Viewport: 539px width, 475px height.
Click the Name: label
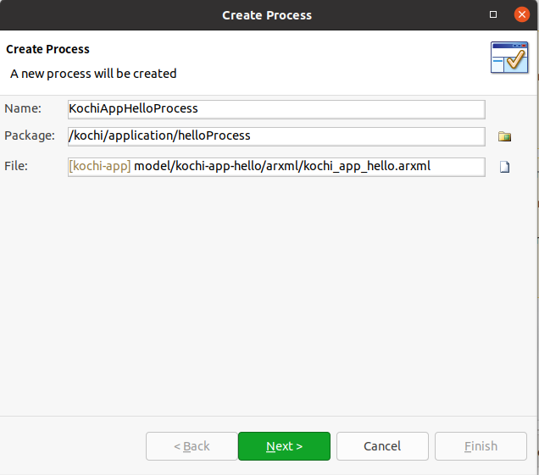[x=23, y=108]
